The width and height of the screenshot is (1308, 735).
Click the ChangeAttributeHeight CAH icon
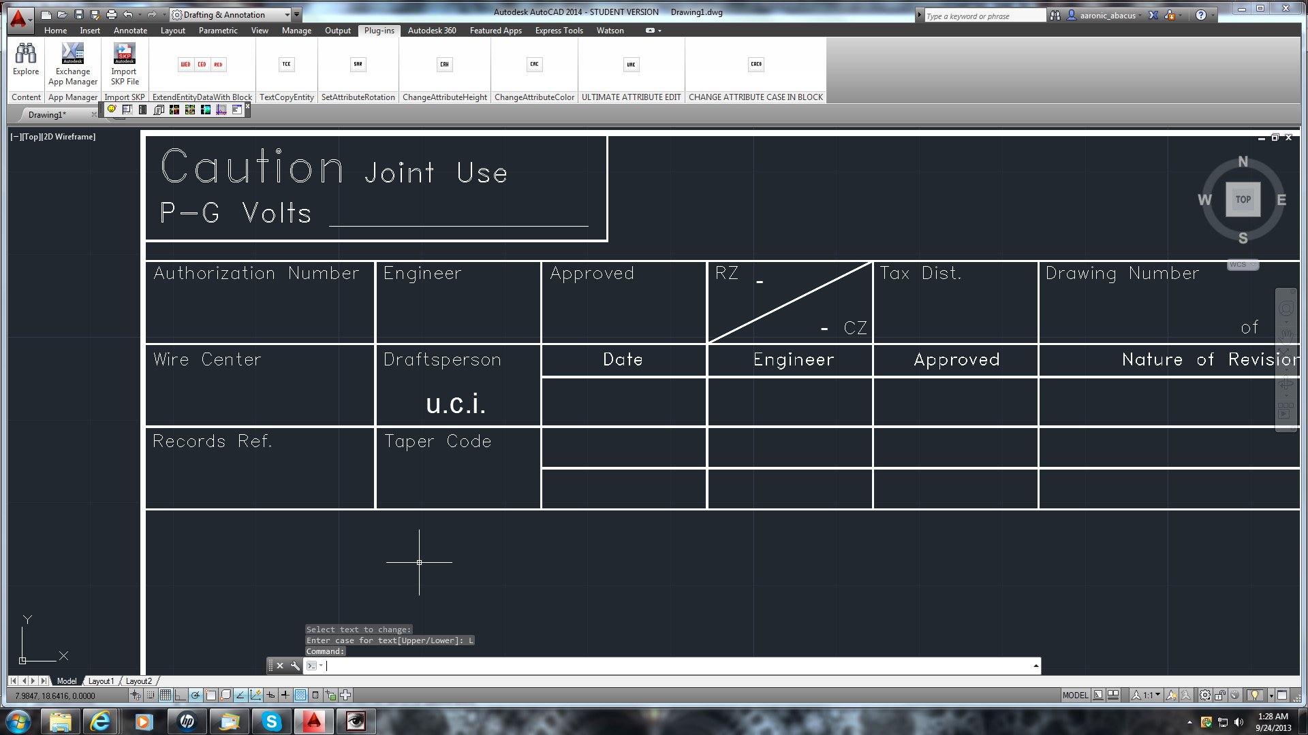[444, 65]
